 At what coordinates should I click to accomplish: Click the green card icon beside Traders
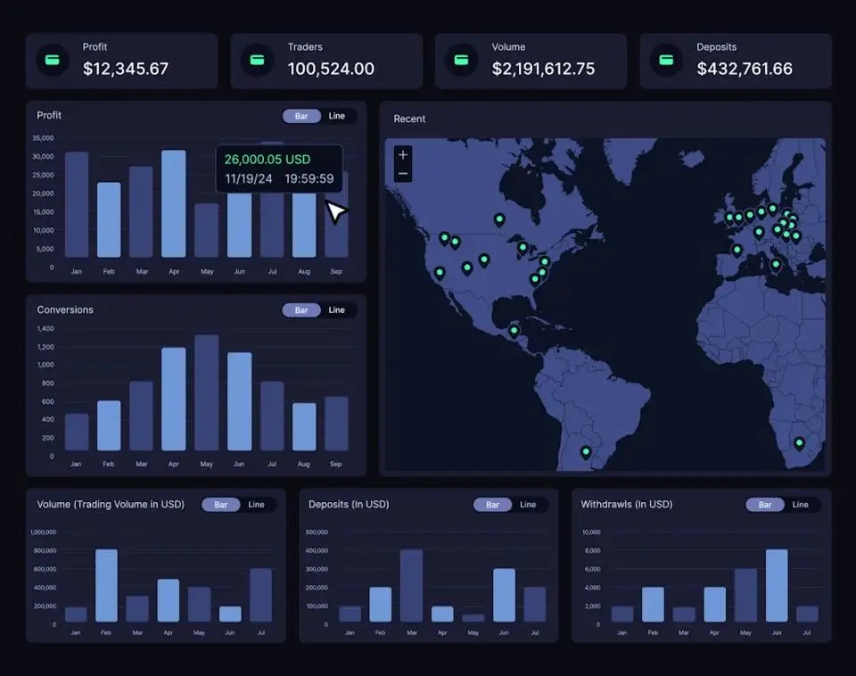(257, 60)
